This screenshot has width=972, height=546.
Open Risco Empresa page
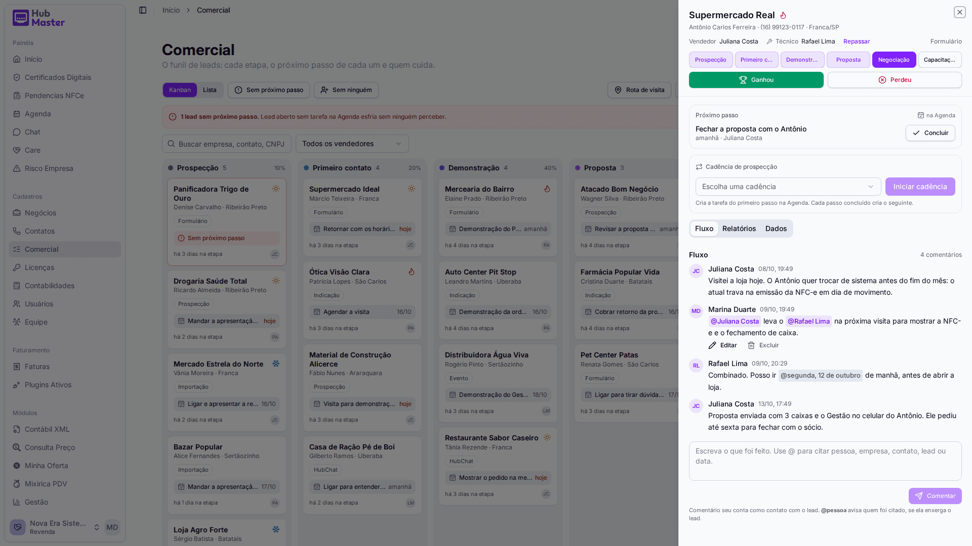(65, 168)
